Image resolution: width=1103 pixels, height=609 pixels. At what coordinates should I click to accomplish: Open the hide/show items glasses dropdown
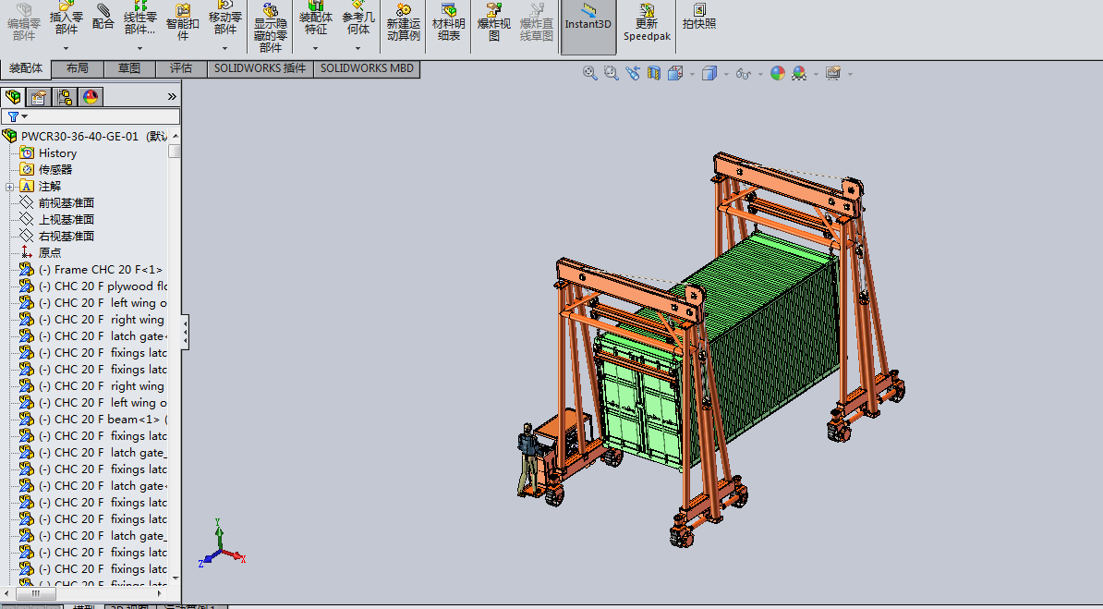761,74
